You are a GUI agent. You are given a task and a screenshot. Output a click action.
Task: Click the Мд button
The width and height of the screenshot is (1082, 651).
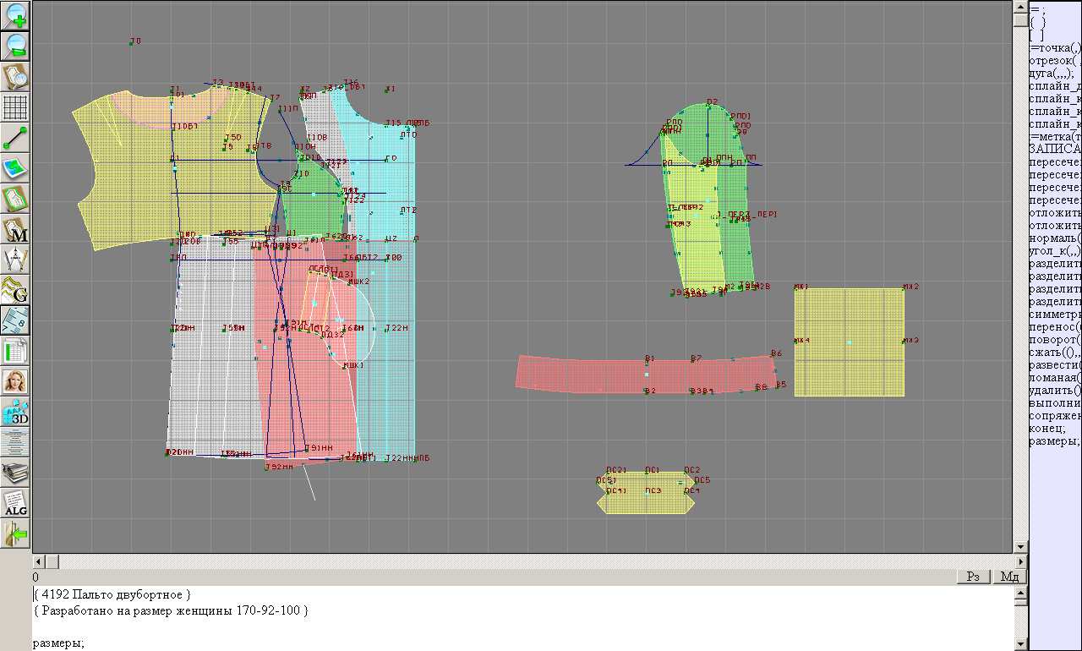(1008, 577)
